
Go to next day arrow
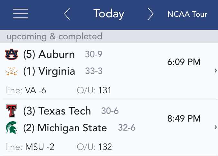tap(151, 14)
